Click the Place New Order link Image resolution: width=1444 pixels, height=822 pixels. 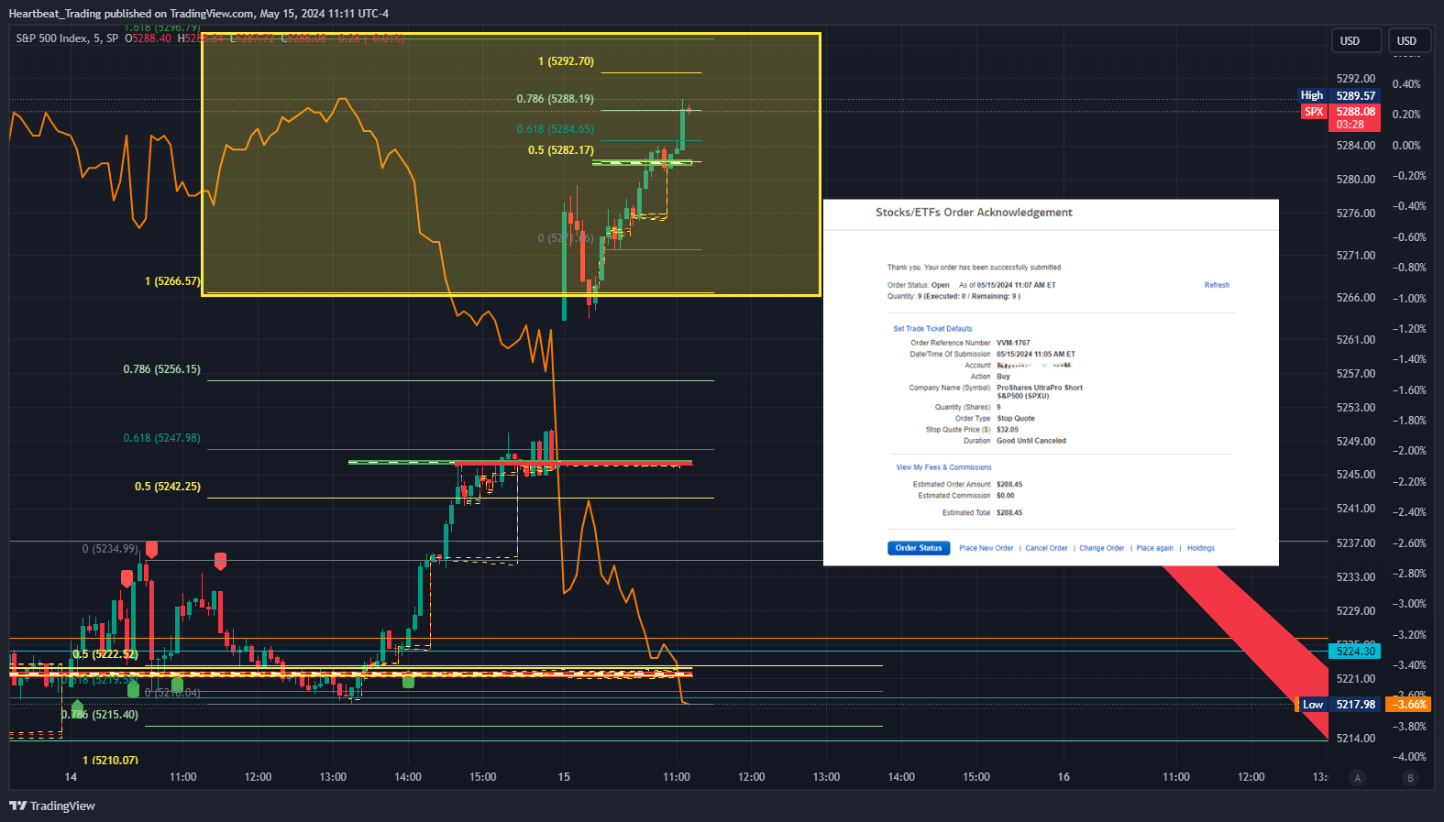pos(987,548)
